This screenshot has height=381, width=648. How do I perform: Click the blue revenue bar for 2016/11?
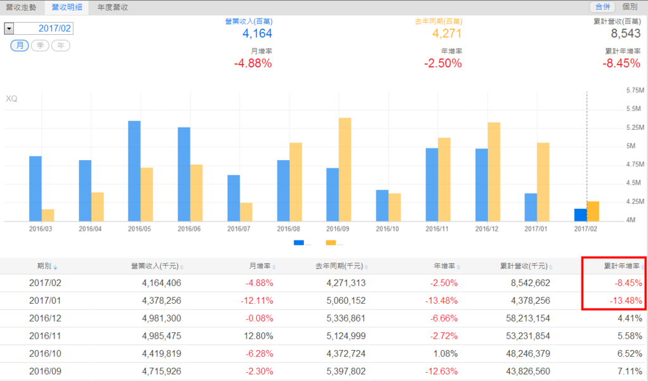432,185
